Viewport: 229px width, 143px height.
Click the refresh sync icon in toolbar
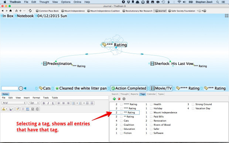point(30,11)
